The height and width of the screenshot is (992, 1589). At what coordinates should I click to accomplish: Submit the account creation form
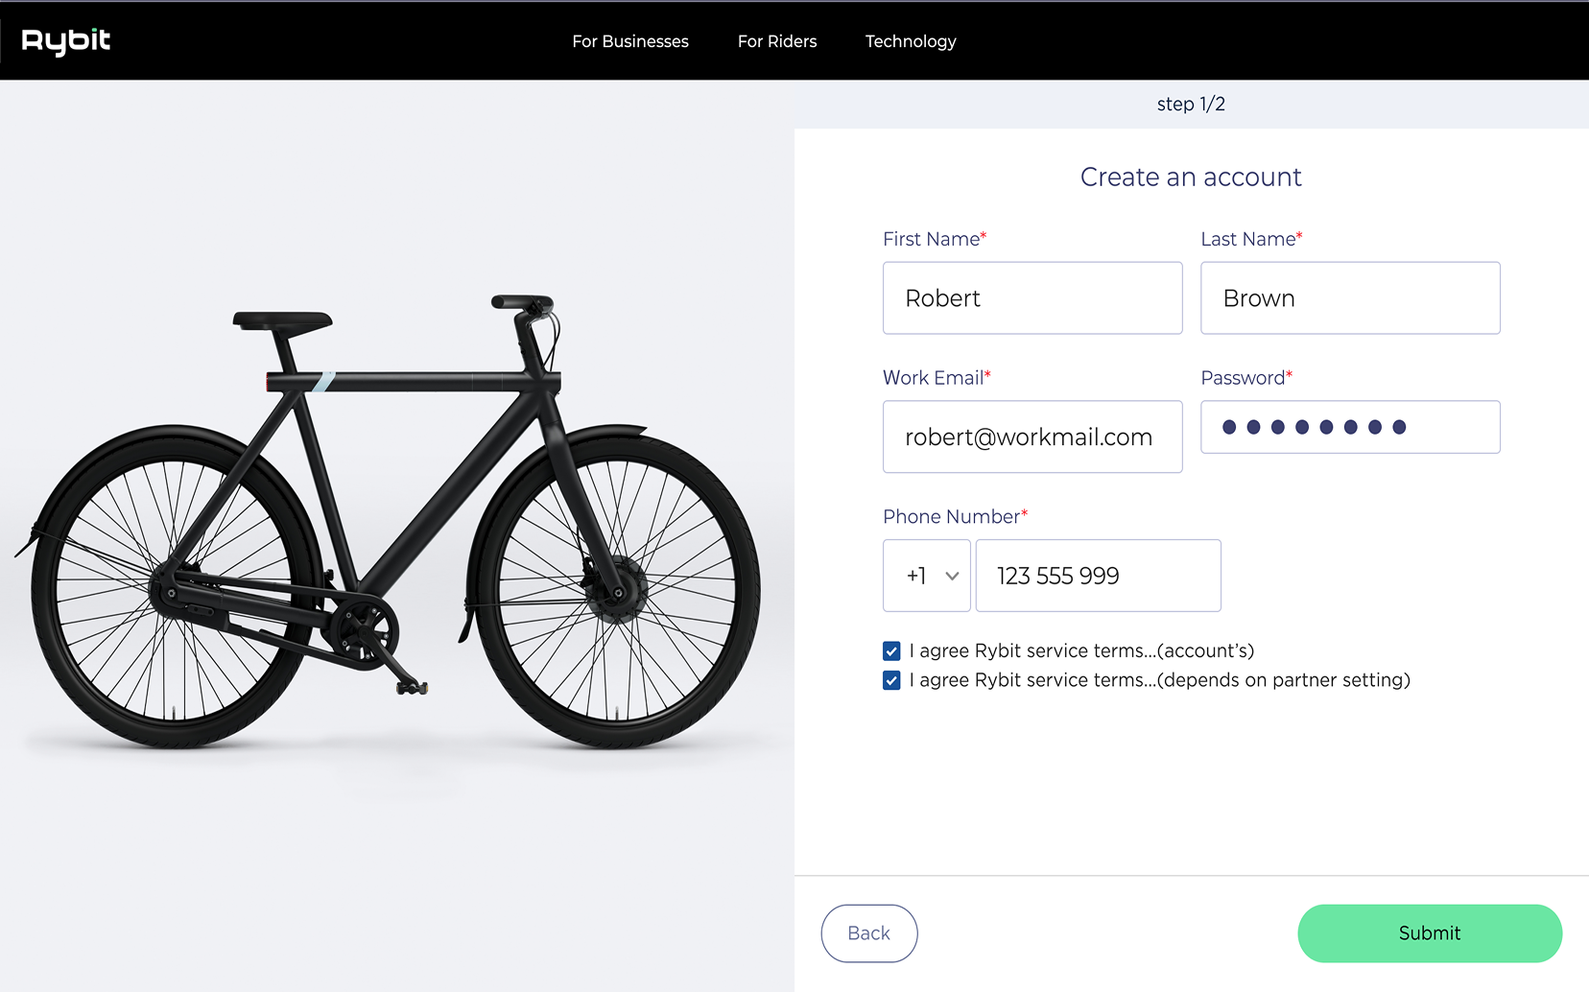click(x=1430, y=933)
